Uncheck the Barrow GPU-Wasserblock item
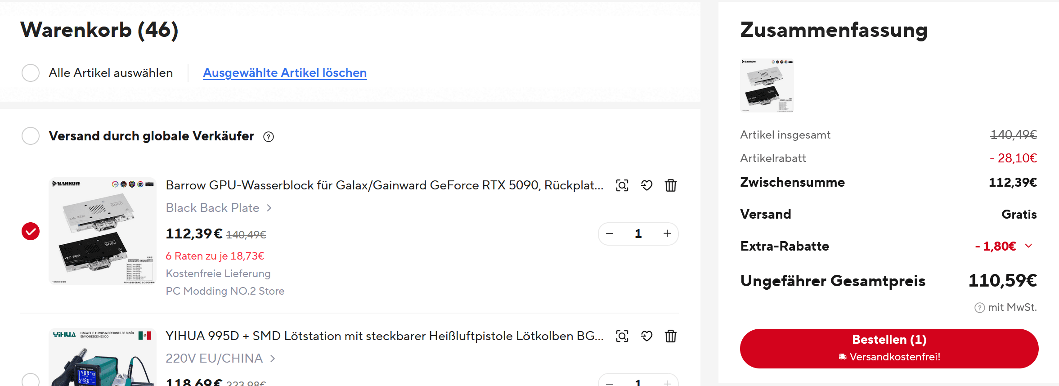 coord(31,231)
